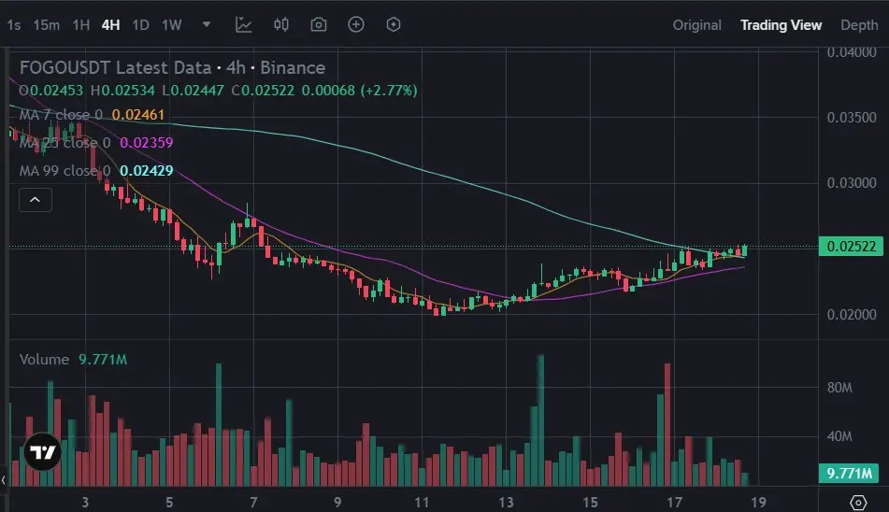
Task: Select the 4H interval
Action: point(110,25)
